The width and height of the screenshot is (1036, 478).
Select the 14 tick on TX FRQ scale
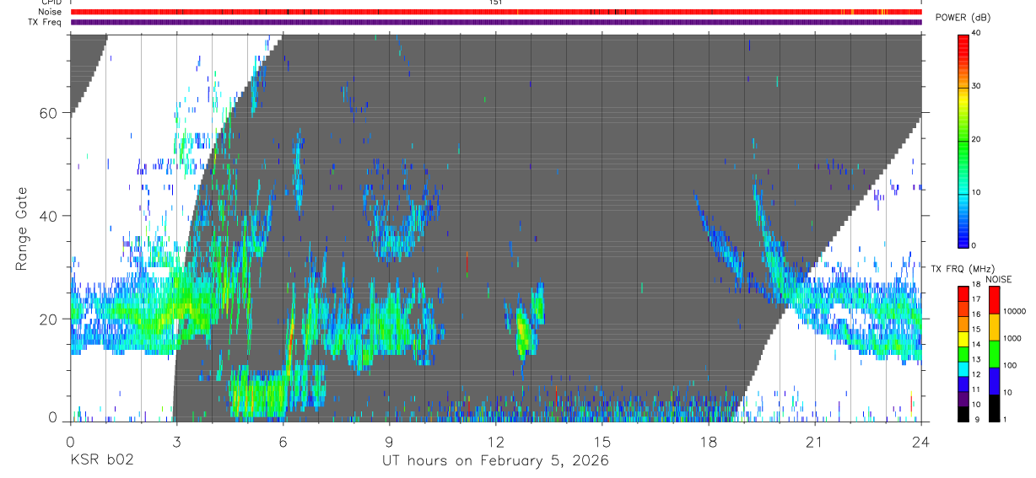[x=977, y=344]
